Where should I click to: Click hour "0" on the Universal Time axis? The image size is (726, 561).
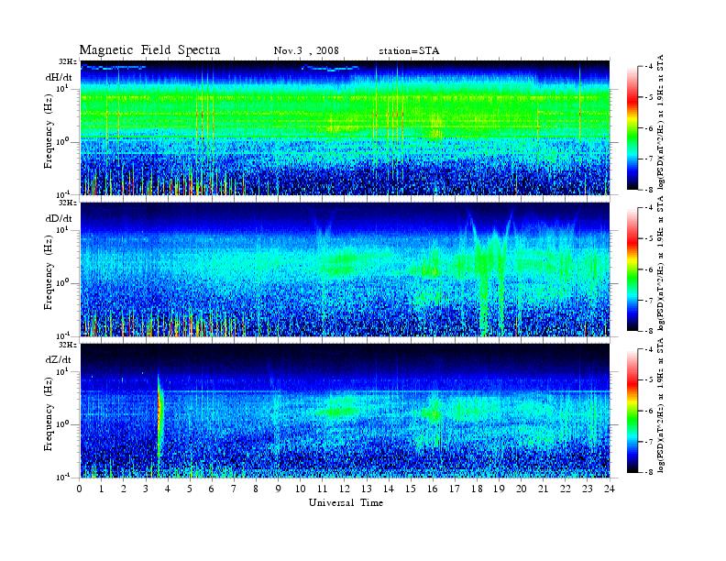coord(80,489)
